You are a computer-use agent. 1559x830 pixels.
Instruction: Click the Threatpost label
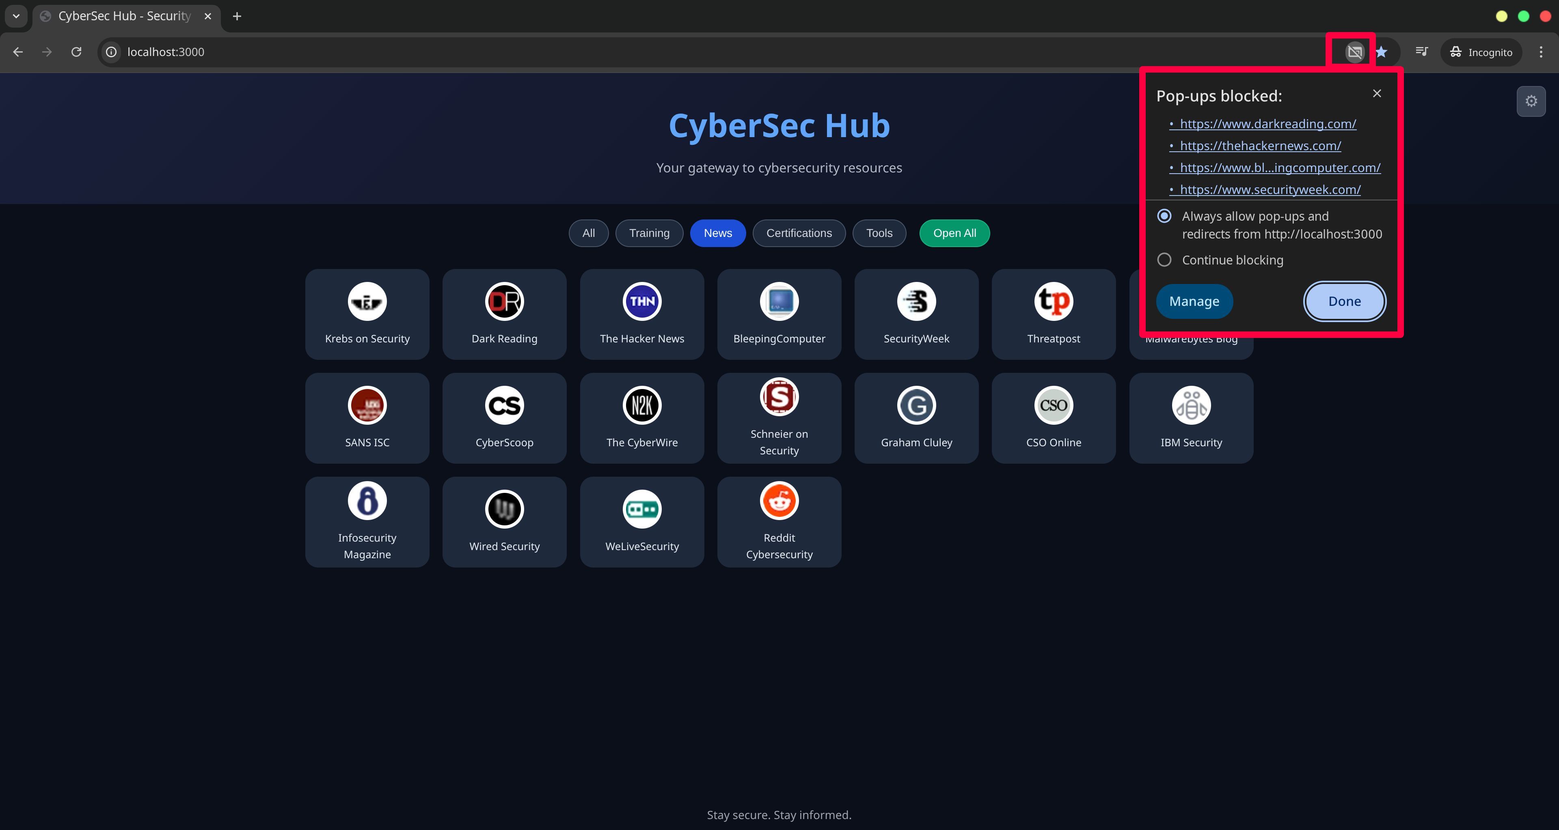tap(1054, 338)
